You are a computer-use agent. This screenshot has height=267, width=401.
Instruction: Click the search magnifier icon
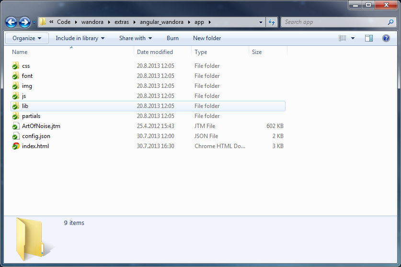pyautogui.click(x=390, y=22)
